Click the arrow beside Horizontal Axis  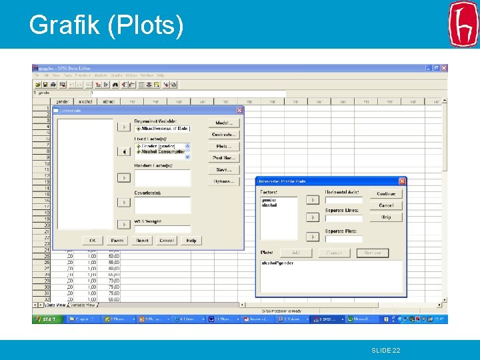(313, 200)
